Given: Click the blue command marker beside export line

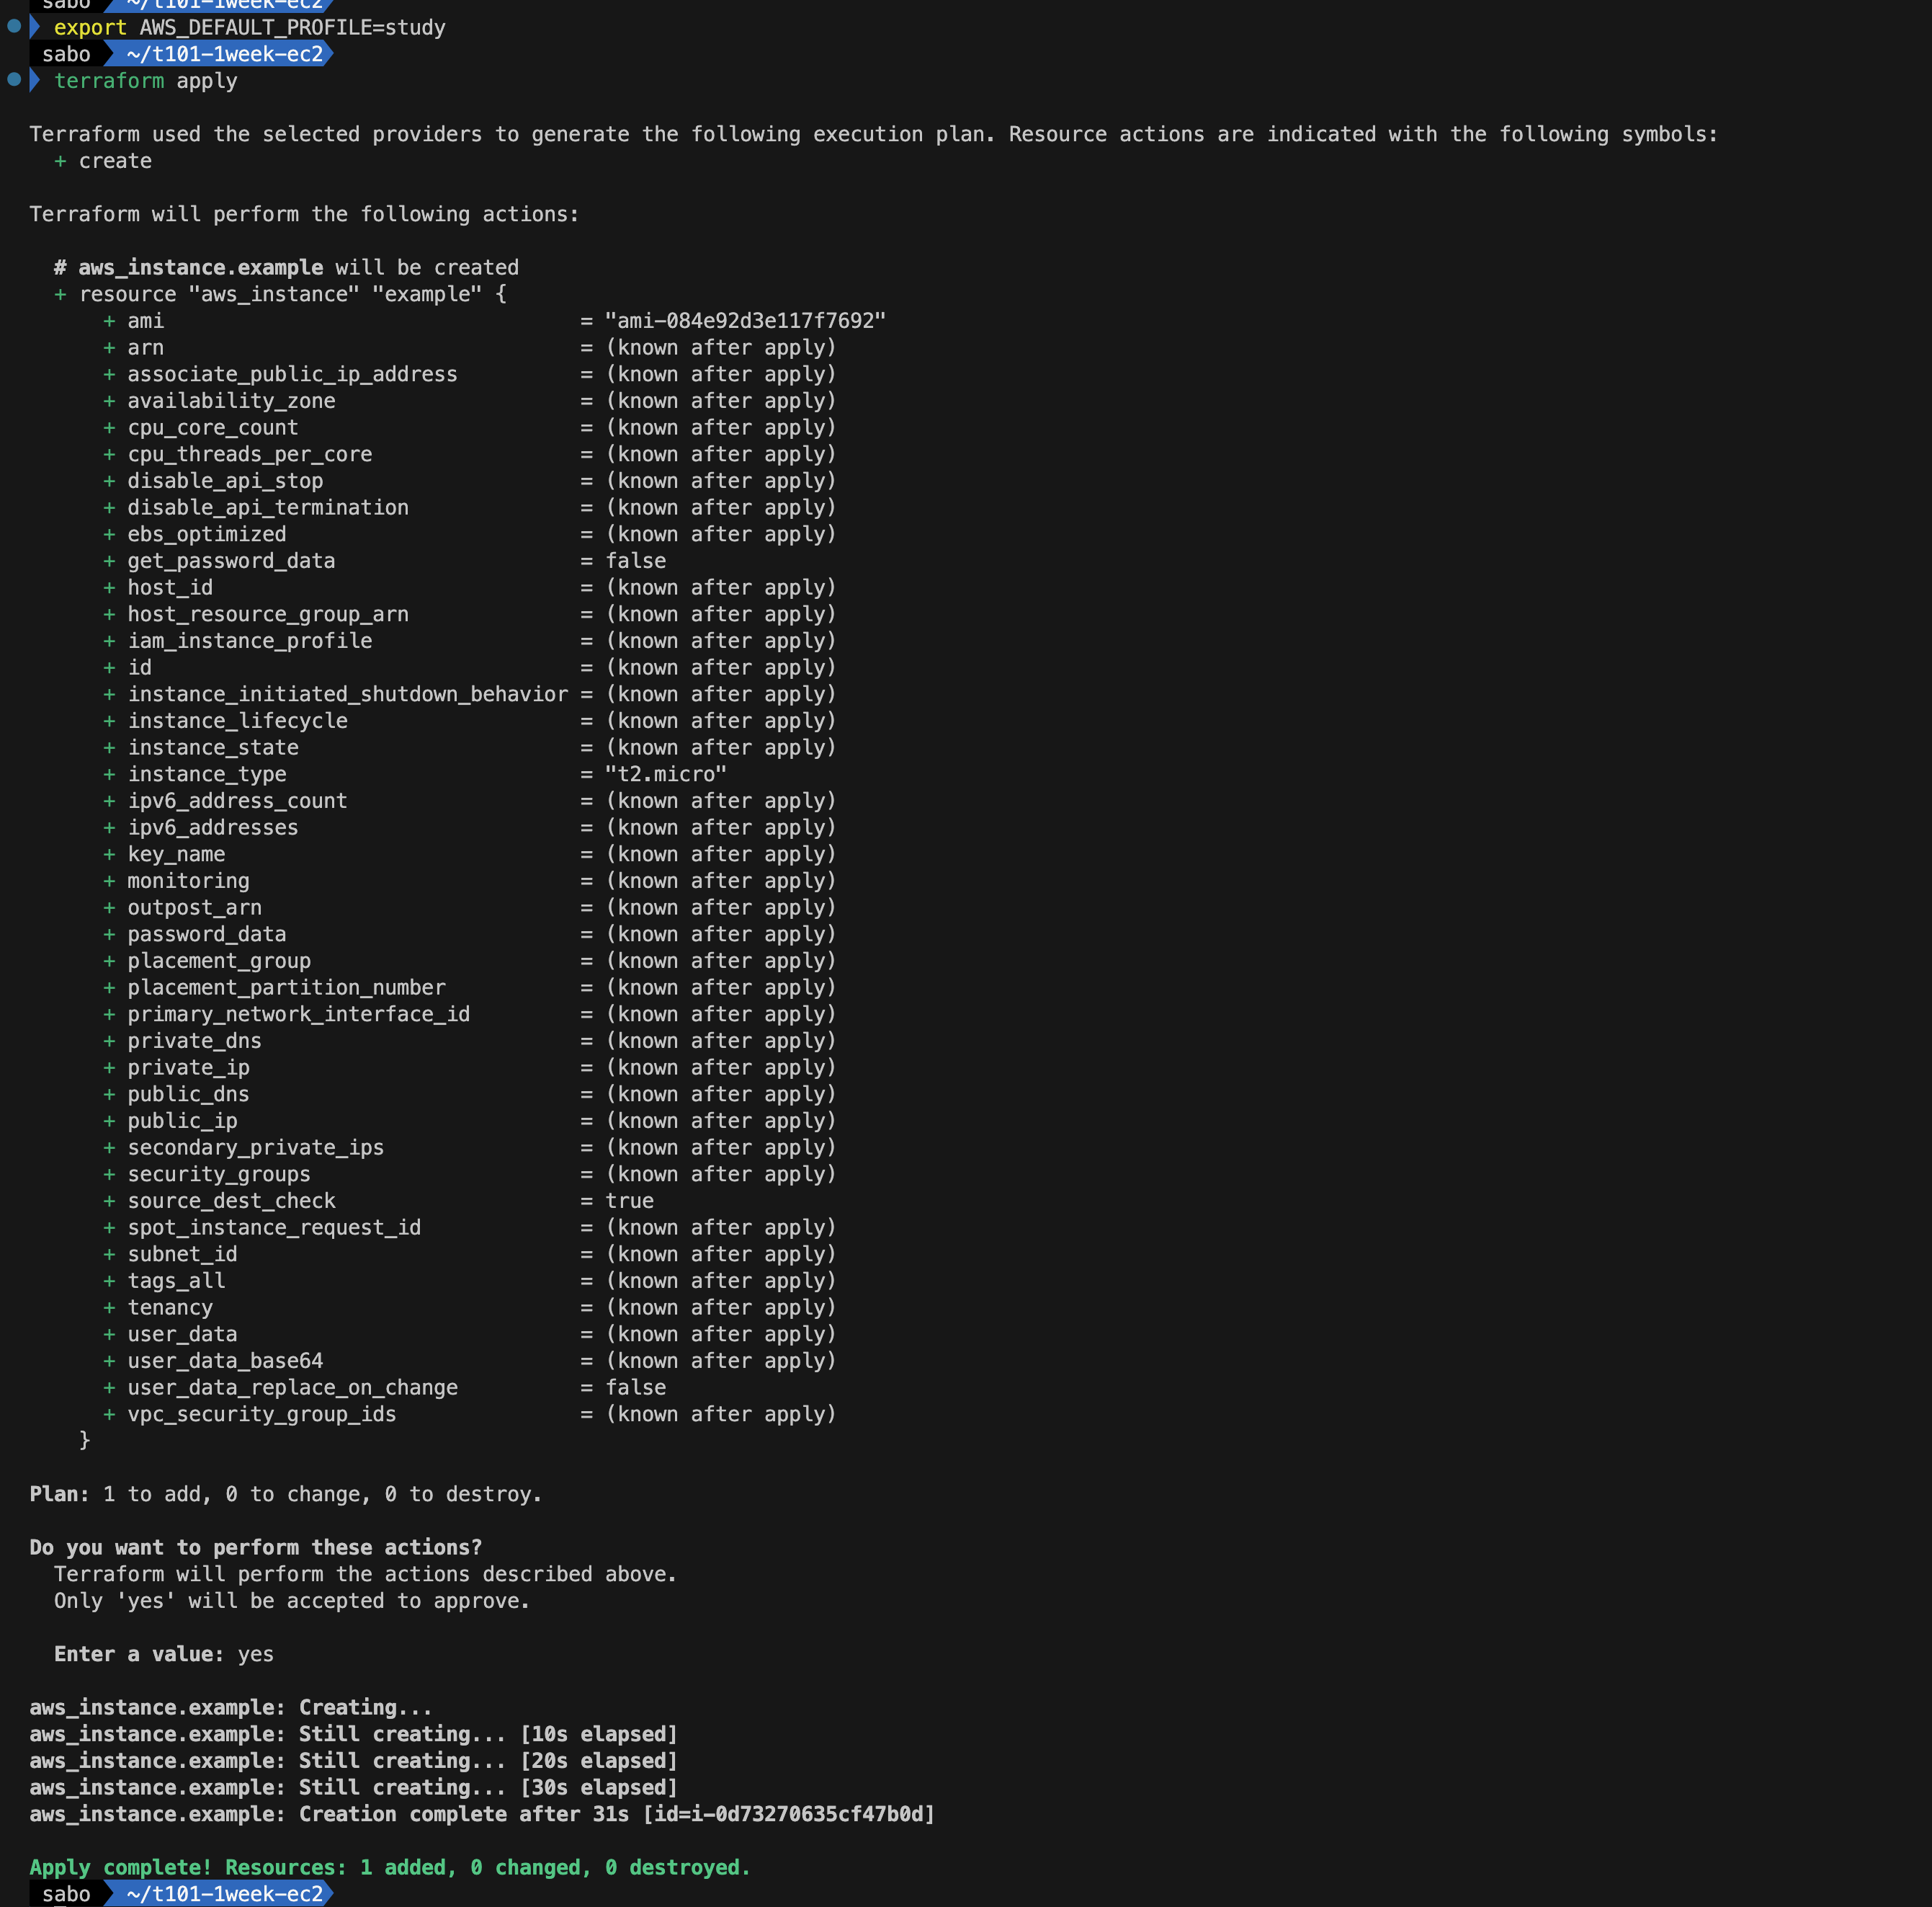Looking at the screenshot, I should pos(14,26).
